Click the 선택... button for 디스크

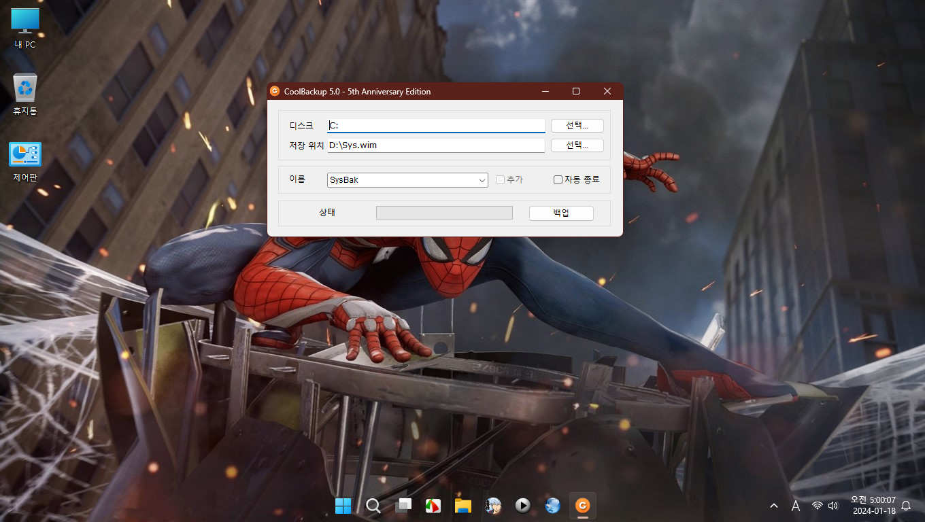coord(577,126)
